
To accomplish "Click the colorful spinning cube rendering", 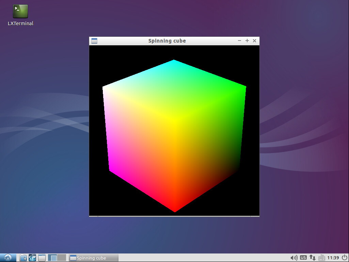I will coord(174,133).
